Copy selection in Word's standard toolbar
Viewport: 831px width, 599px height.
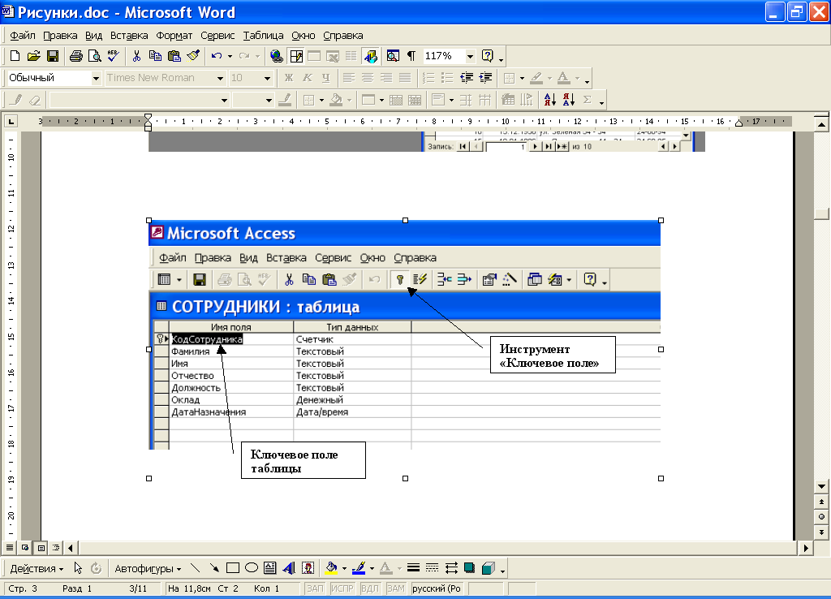[155, 56]
